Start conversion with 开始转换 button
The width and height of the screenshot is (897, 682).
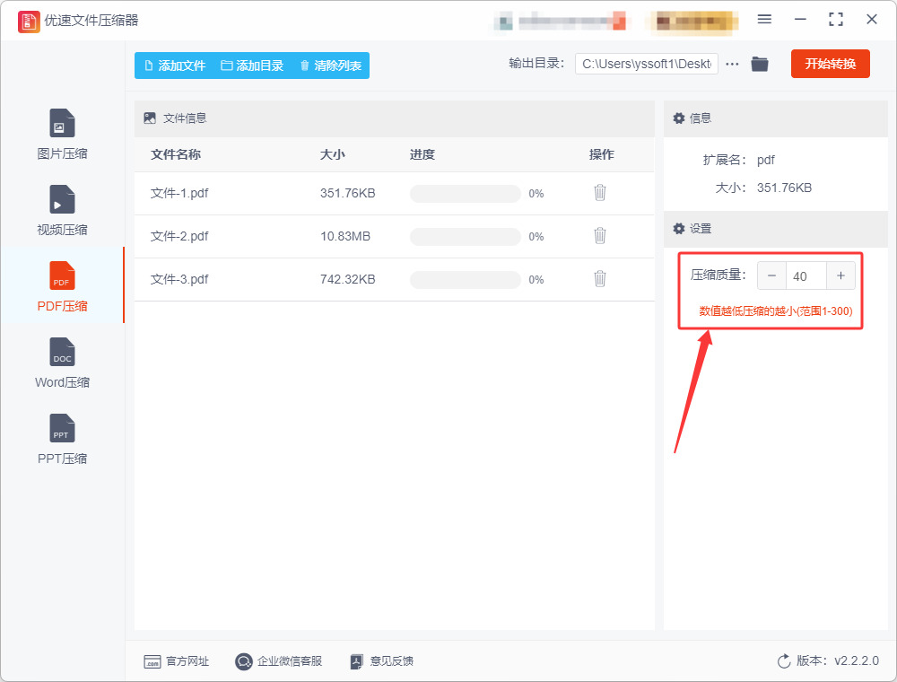coord(830,64)
